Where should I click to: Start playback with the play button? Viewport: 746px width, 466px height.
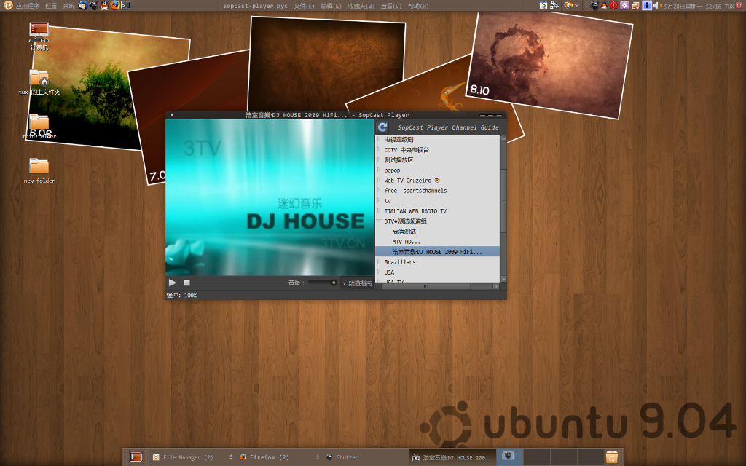tap(173, 283)
